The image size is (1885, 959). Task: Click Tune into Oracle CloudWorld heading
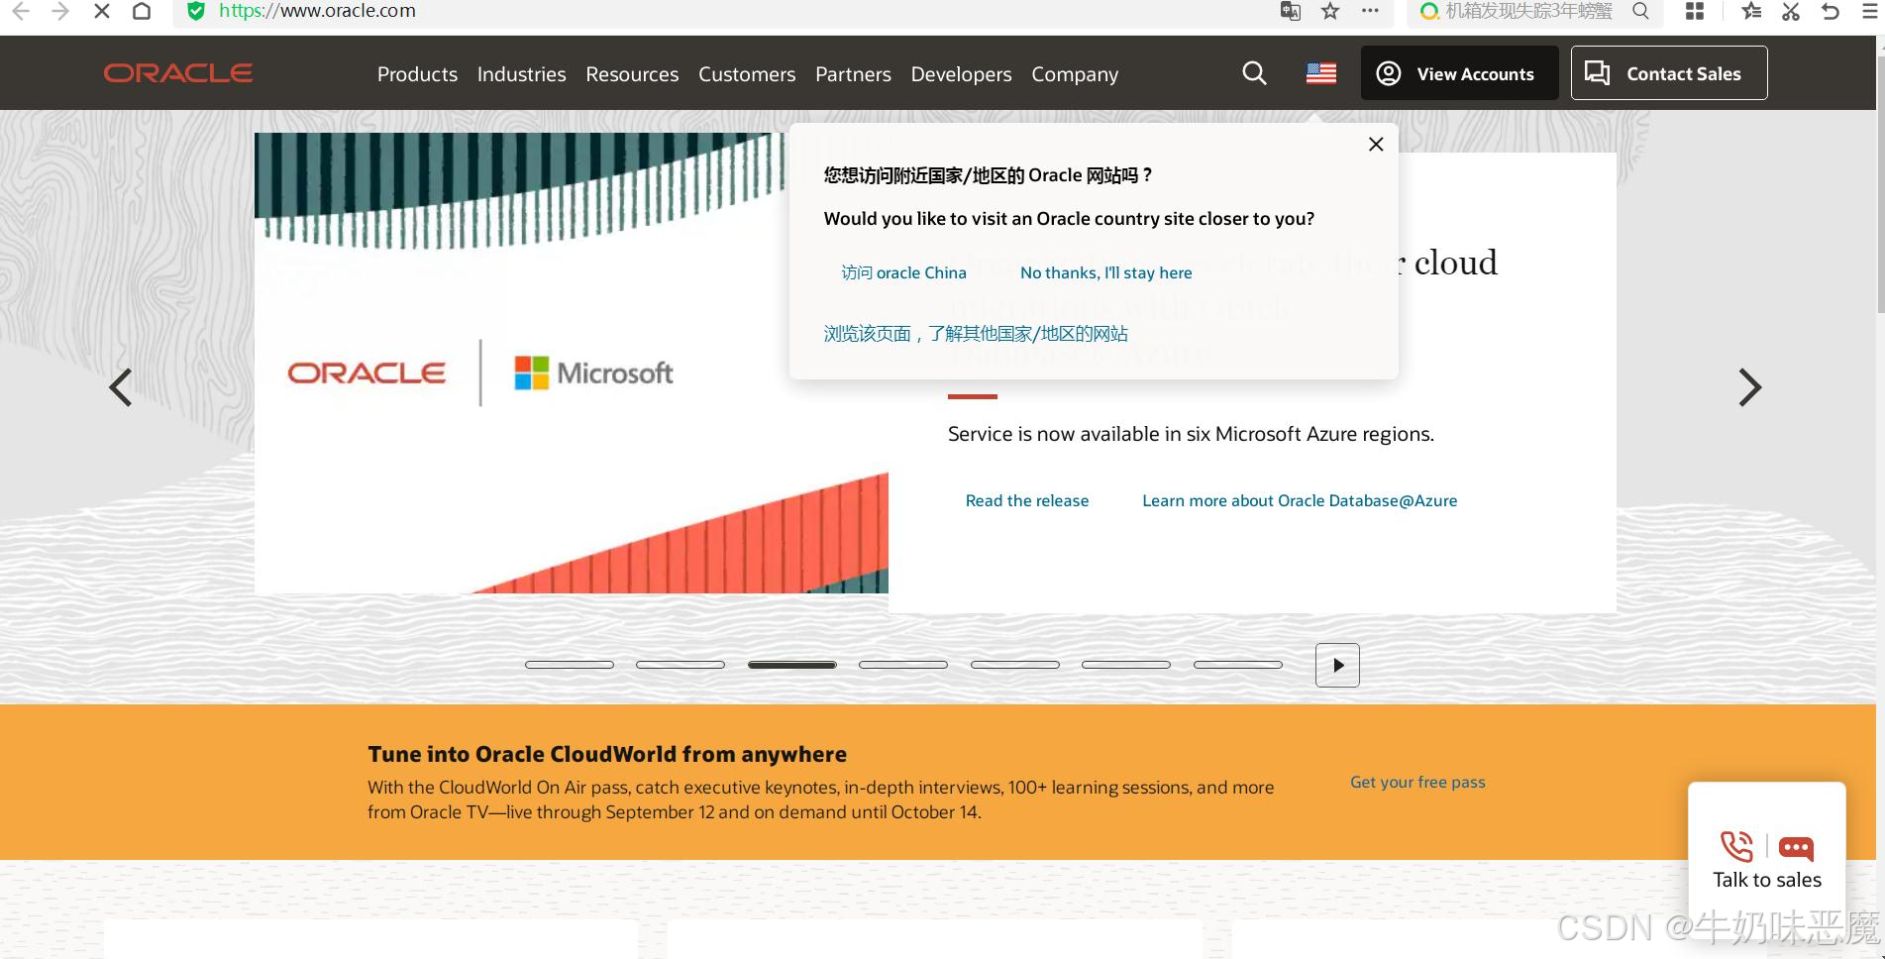pos(607,755)
